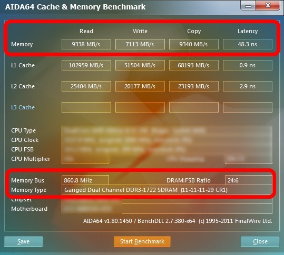
Task: Click the L1 Cache row label
Action: pyautogui.click(x=23, y=65)
